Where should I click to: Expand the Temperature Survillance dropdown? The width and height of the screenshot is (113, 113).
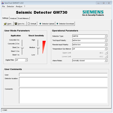(106, 49)
